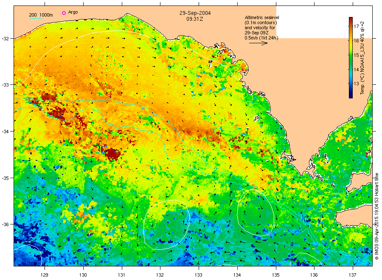Click the color bar label 17
This screenshot has height=280, width=382.
point(357,26)
